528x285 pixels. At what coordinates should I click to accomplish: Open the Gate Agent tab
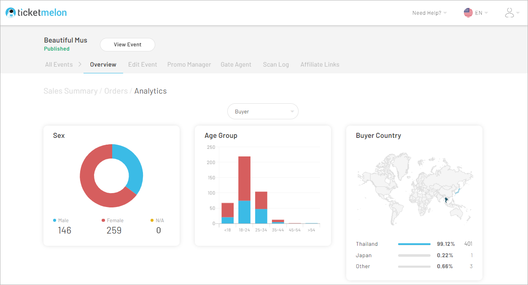coord(236,65)
